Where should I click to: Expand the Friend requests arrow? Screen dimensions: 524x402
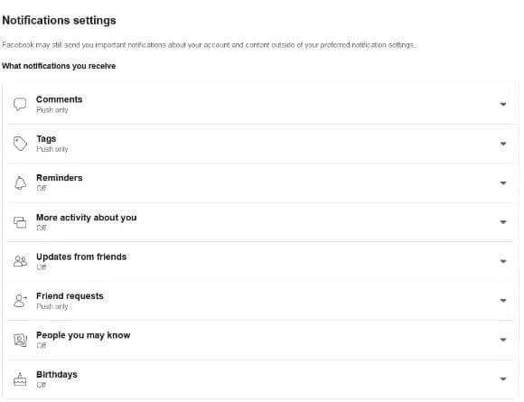503,301
